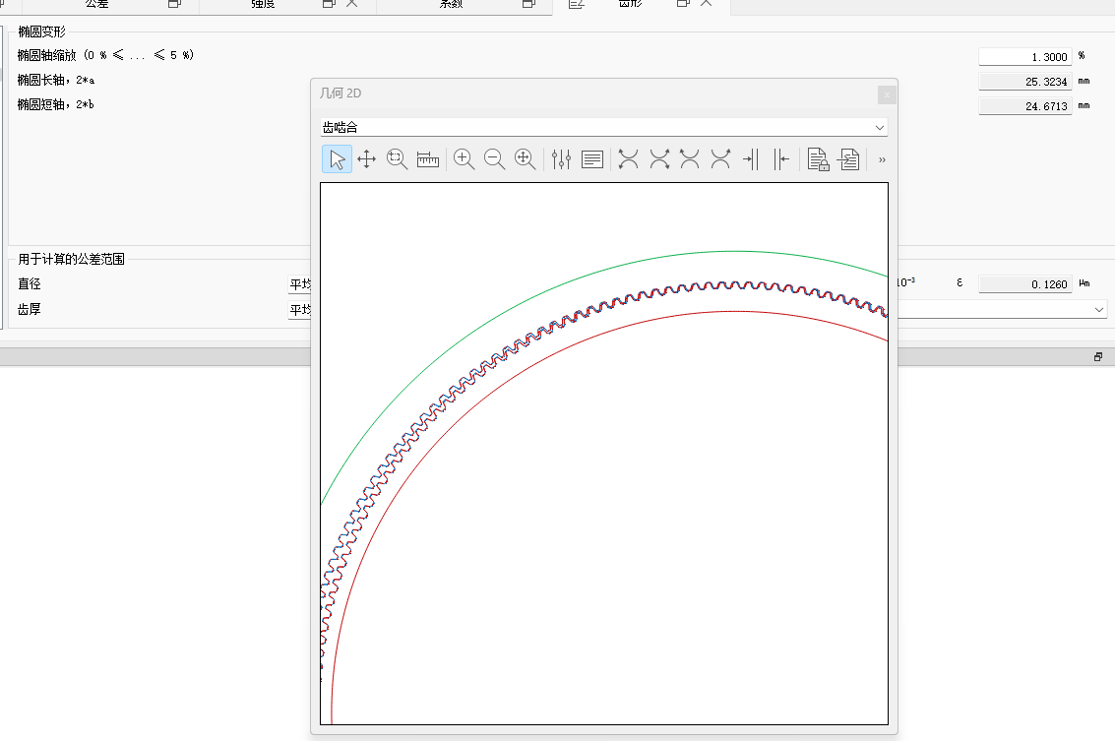This screenshot has width=1115, height=741.
Task: Rotate both gears left with double-arrow icon
Action: (629, 158)
